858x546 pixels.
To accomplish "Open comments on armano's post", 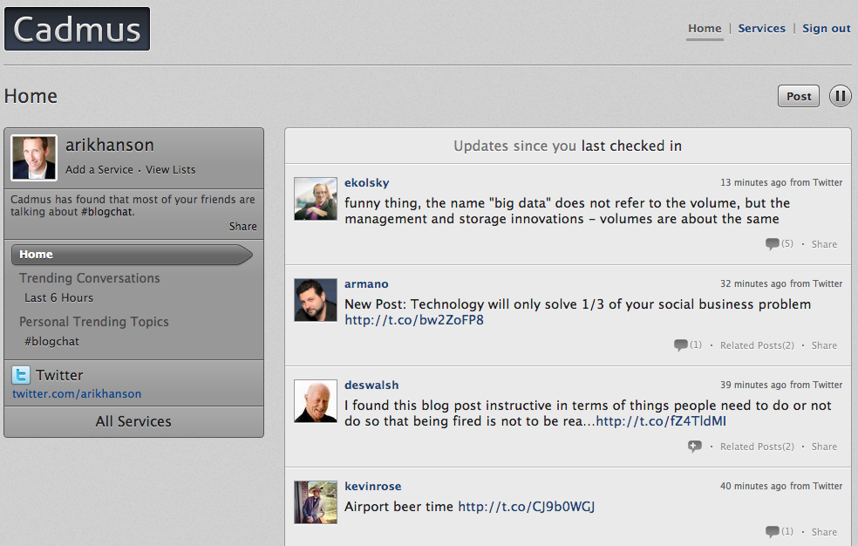I will (x=687, y=345).
